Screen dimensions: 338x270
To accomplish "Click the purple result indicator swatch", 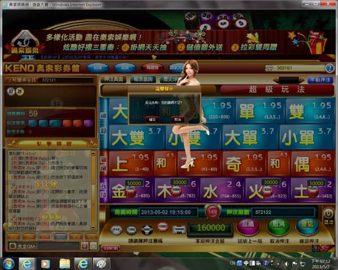I will 88,123.
